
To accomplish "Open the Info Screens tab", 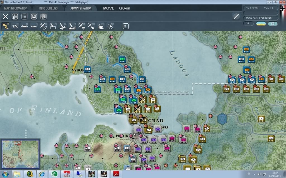I will point(48,8).
